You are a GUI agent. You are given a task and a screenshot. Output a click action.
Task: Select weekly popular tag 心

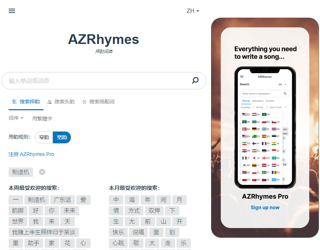(x=83, y=243)
